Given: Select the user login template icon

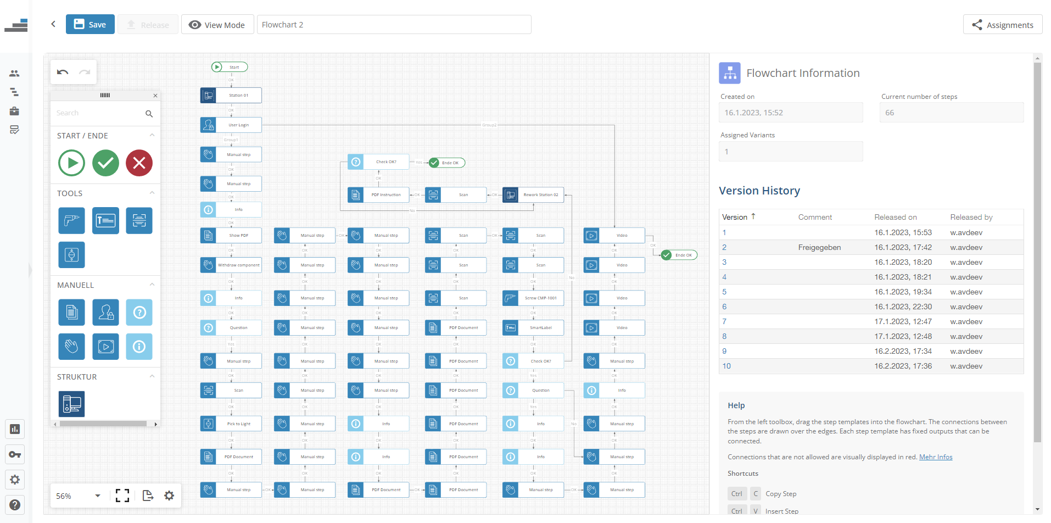Looking at the screenshot, I should click(105, 313).
